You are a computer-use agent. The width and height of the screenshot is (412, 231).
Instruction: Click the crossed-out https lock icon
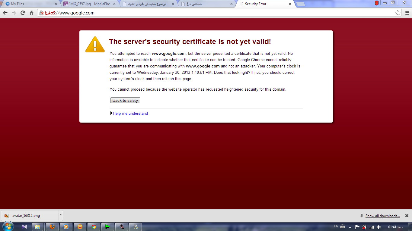pos(42,13)
